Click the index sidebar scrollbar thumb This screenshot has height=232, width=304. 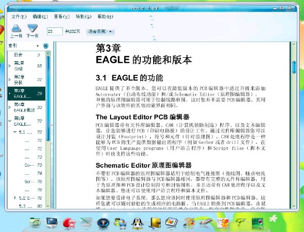[48, 99]
